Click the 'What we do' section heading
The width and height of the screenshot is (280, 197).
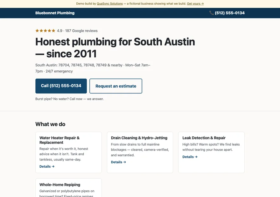coord(50,124)
